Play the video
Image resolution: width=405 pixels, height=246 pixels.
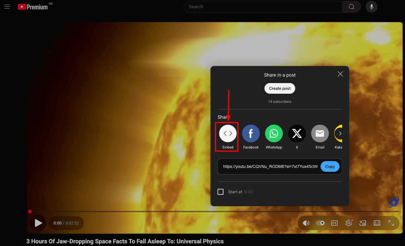[x=38, y=223]
